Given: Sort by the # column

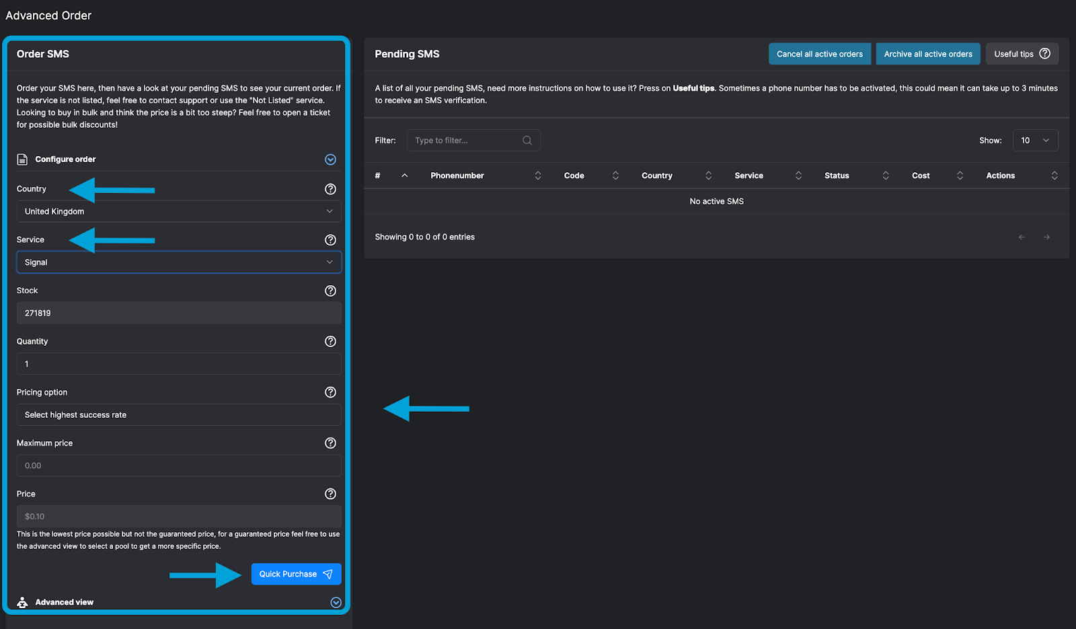Looking at the screenshot, I should point(404,176).
